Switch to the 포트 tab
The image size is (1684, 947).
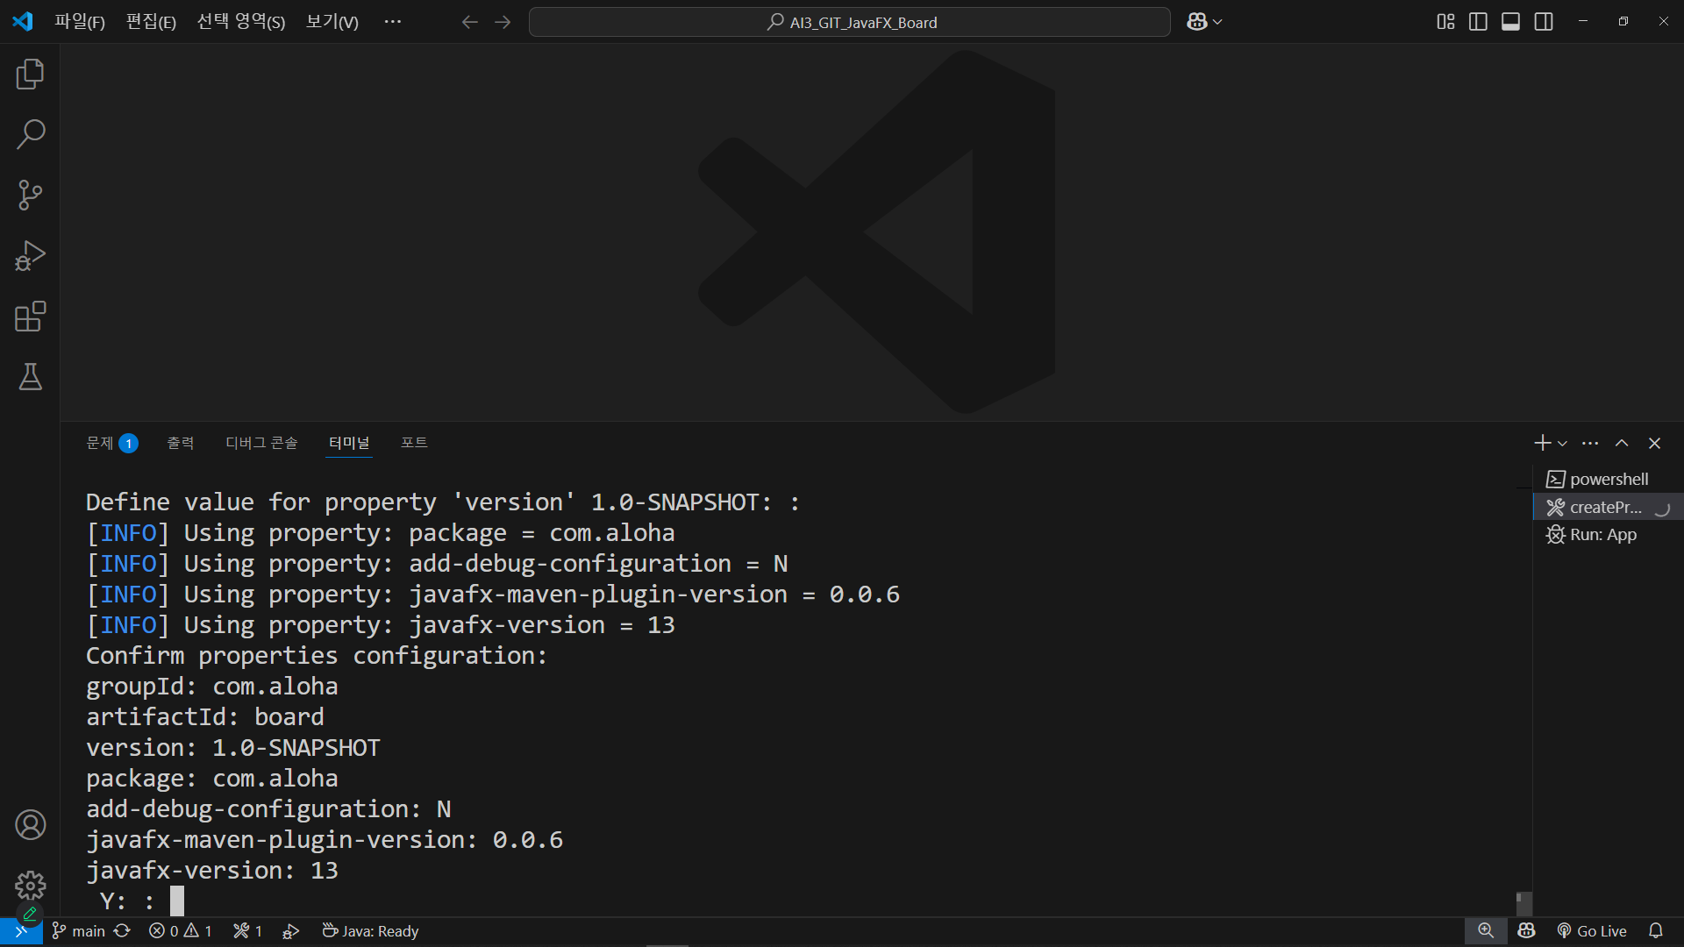(x=414, y=443)
